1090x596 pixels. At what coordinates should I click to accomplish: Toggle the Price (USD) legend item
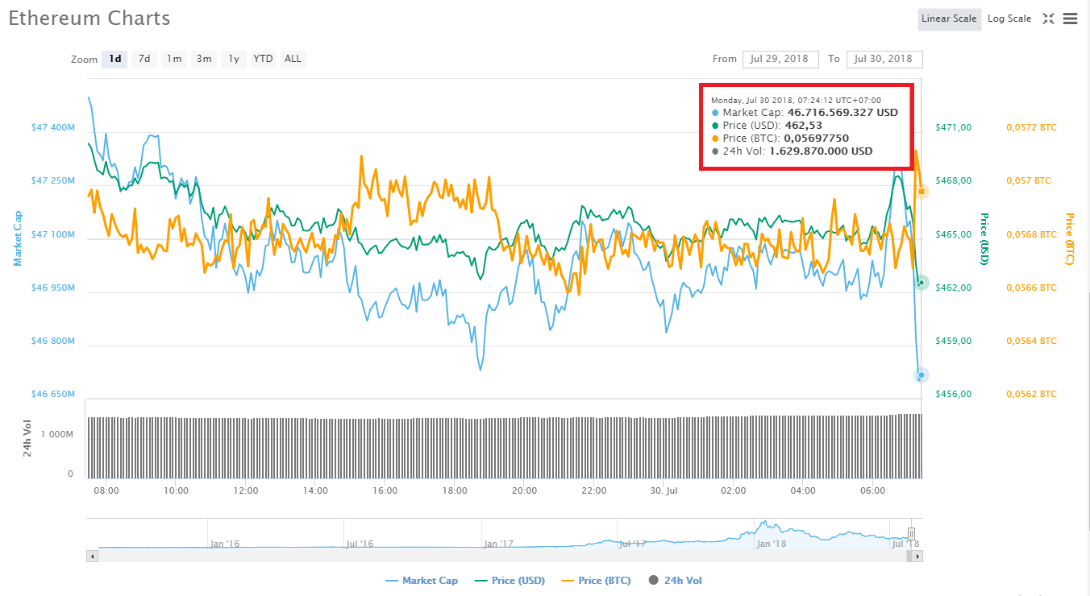click(x=510, y=580)
